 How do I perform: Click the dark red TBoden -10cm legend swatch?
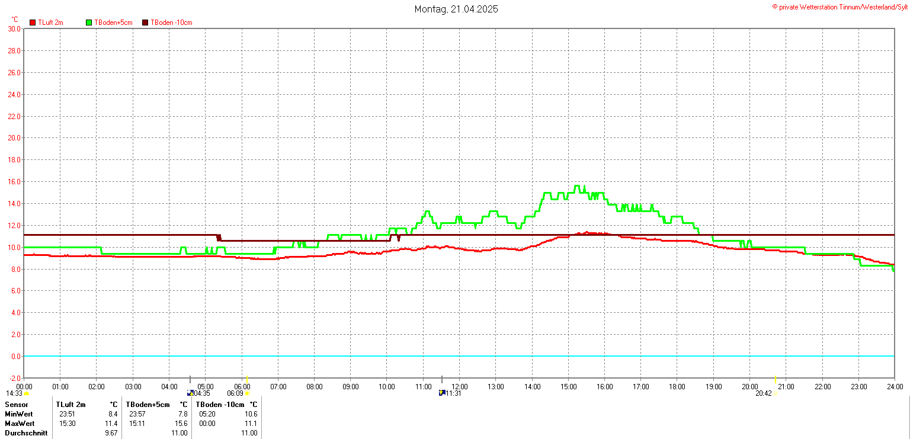coord(145,23)
